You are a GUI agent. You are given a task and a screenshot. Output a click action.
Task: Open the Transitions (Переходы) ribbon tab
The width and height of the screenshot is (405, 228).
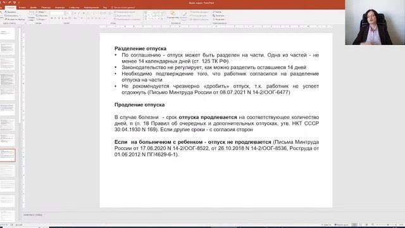tap(46, 8)
